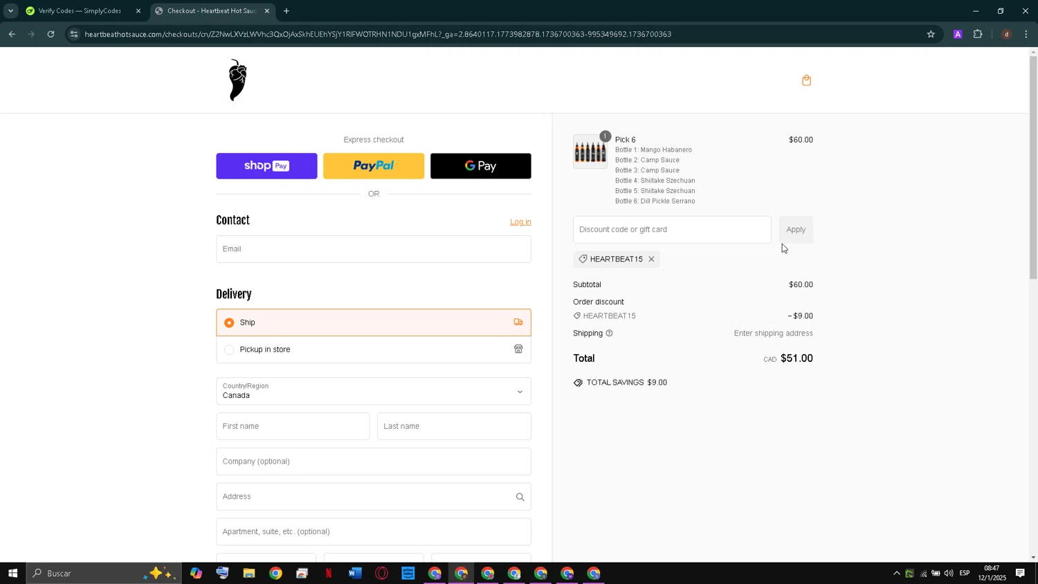Open Microsoft Word from the taskbar
Viewport: 1038px width, 584px height.
355,573
